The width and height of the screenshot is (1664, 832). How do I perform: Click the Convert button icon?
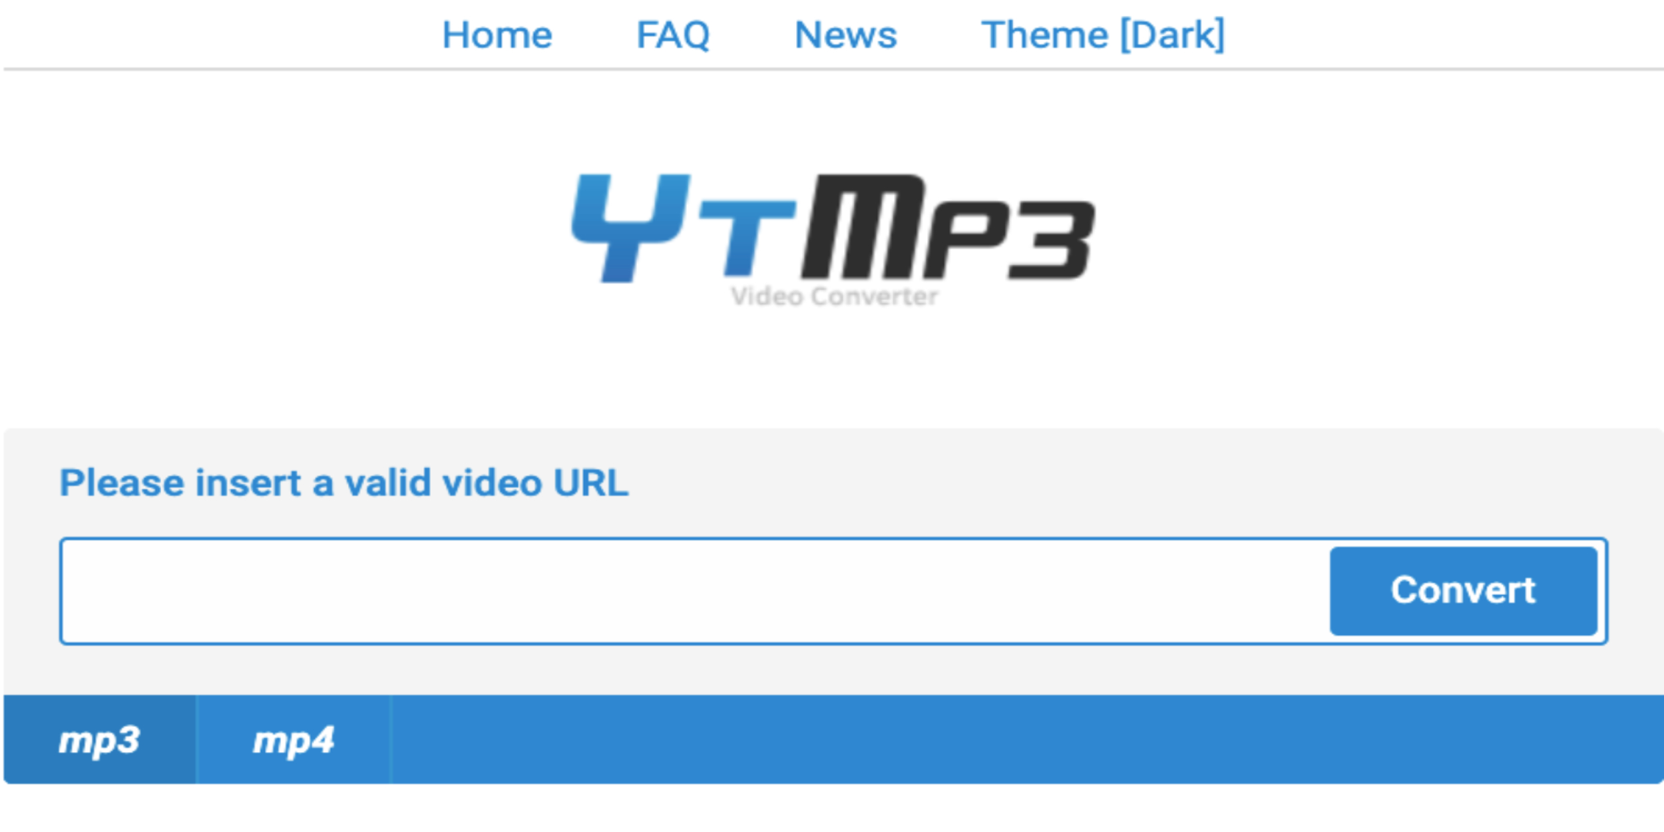pyautogui.click(x=1476, y=591)
